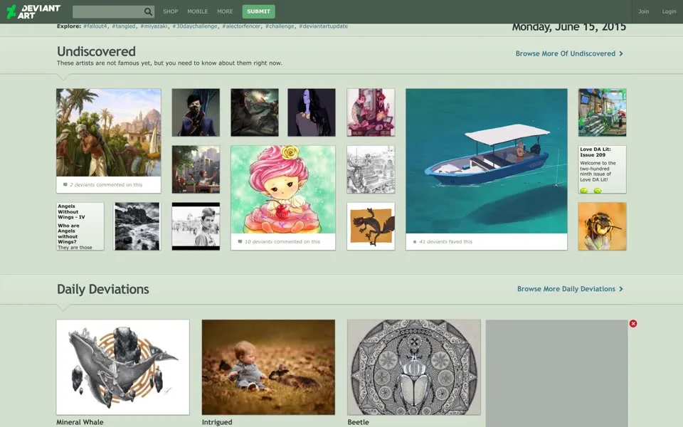The width and height of the screenshot is (683, 427).
Task: Open the red floral shrine thumbnail
Action: coord(371,112)
